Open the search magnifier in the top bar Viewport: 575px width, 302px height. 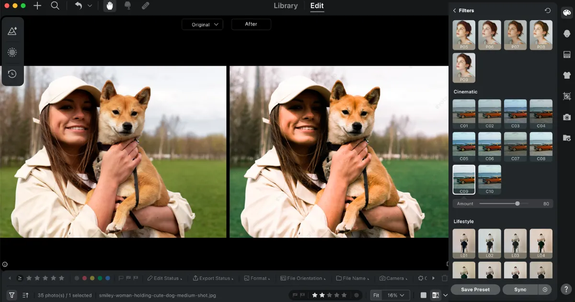pyautogui.click(x=55, y=6)
